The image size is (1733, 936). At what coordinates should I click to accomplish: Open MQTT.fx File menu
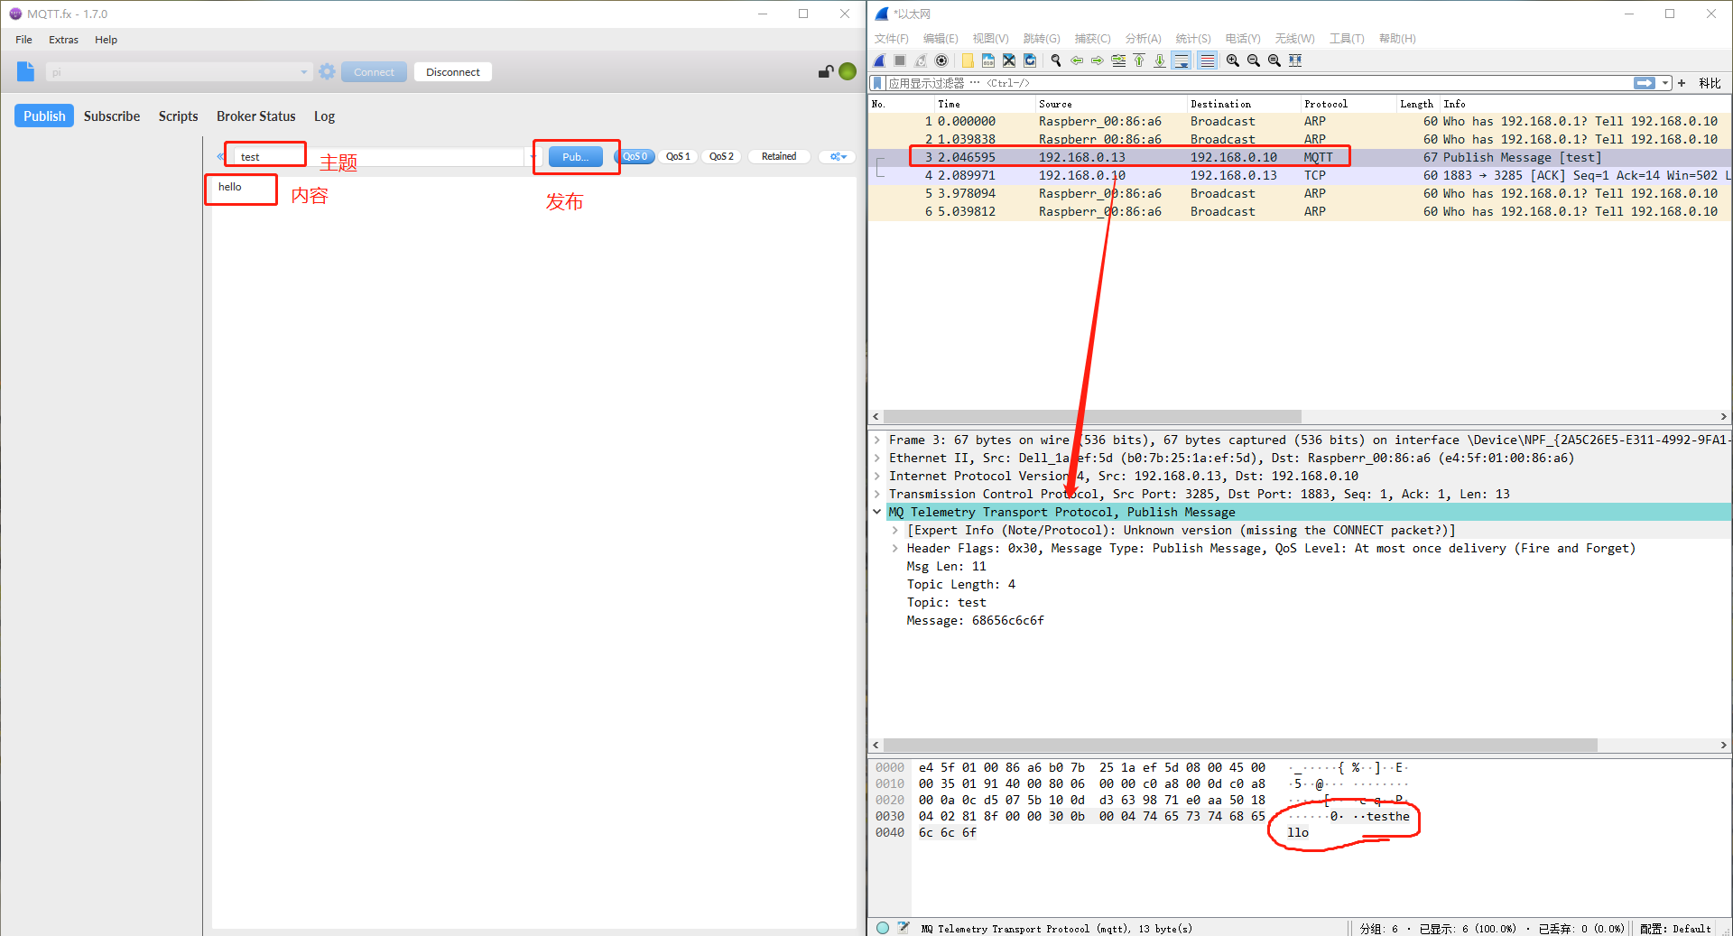point(23,40)
